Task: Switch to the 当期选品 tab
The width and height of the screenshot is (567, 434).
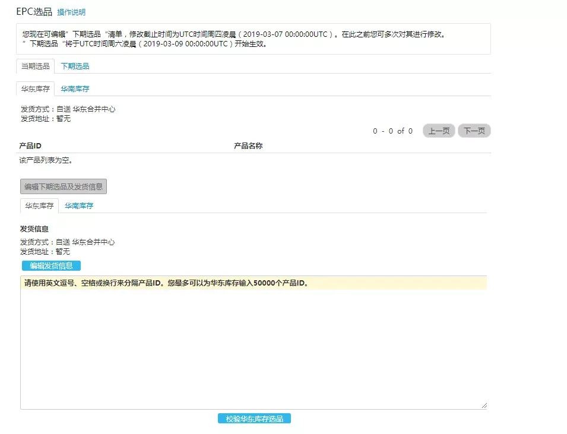Action: pos(35,66)
